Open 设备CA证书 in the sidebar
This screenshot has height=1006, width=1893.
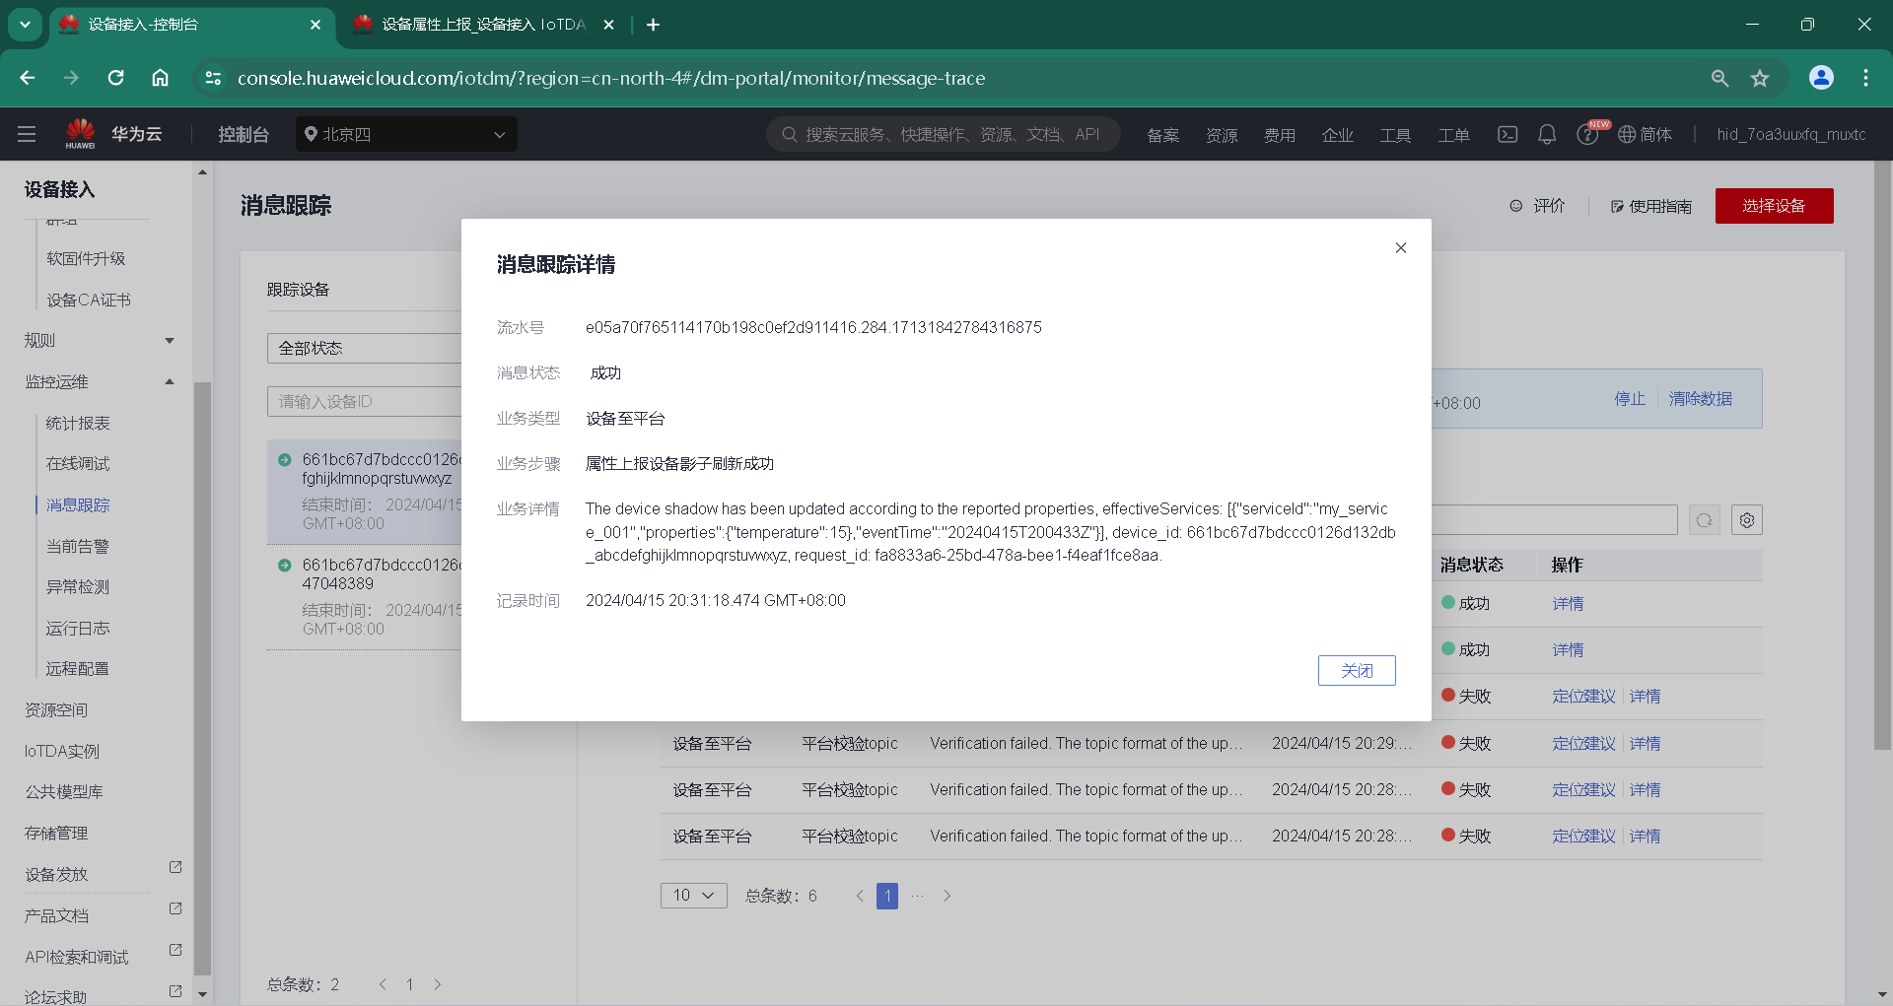pyautogui.click(x=89, y=300)
